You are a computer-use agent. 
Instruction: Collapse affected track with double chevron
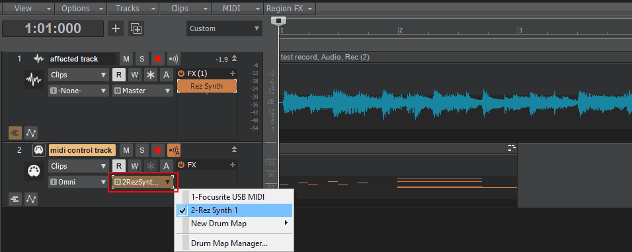(235, 58)
